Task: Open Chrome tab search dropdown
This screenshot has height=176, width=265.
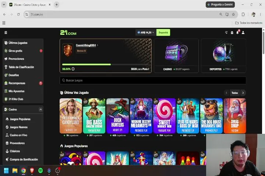Action: coord(4,4)
